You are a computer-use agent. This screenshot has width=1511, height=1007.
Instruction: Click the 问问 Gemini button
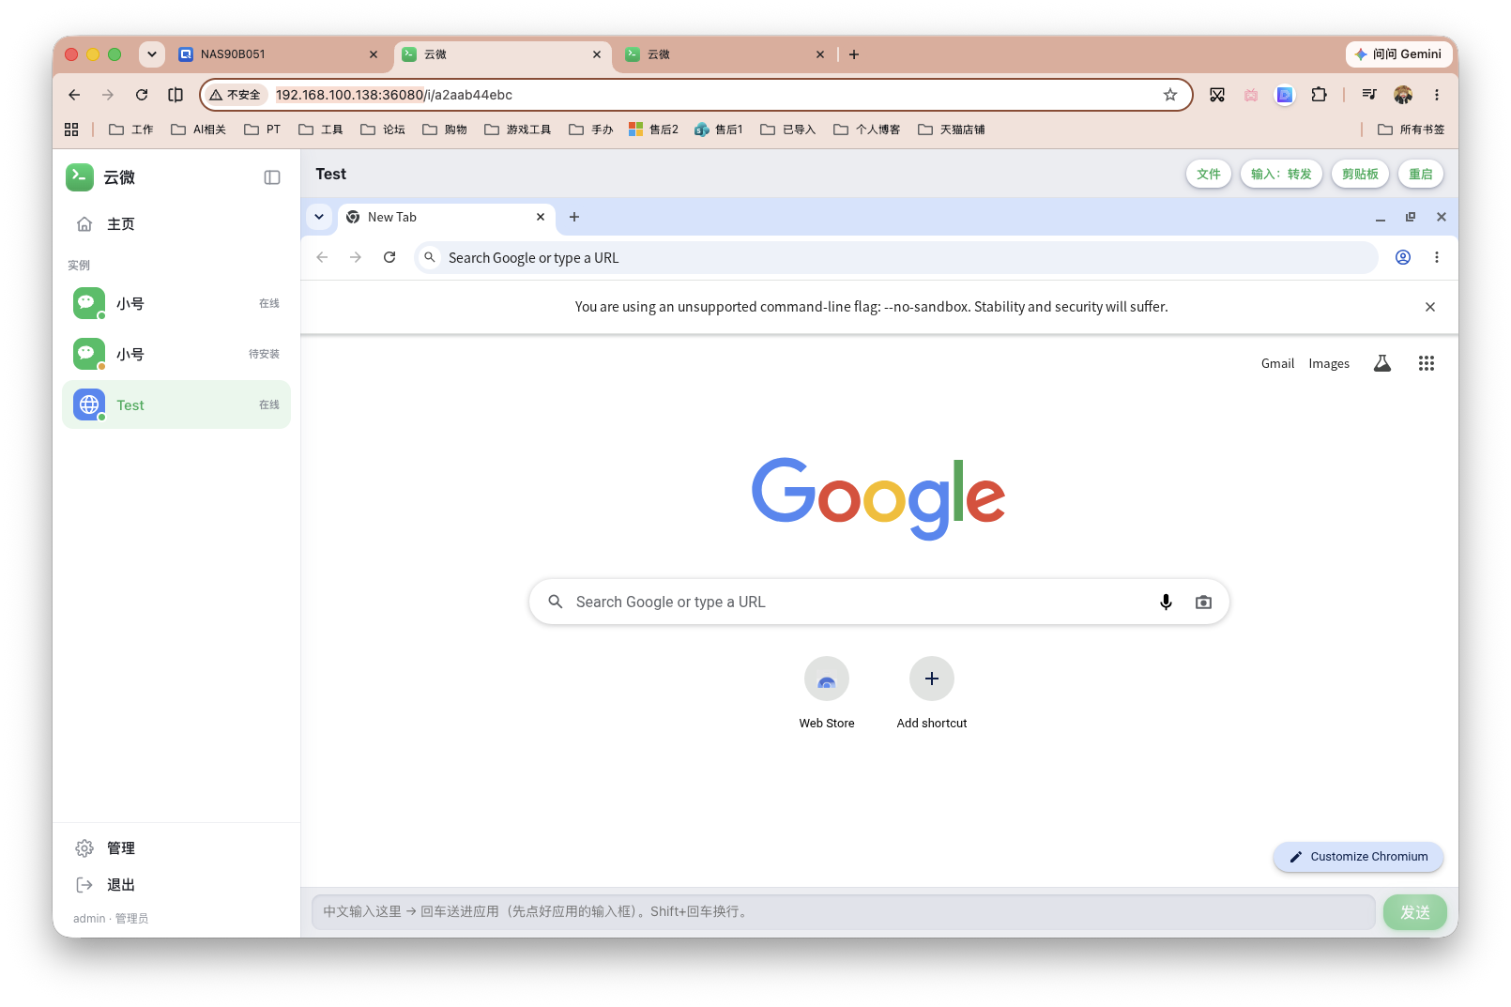point(1398,54)
